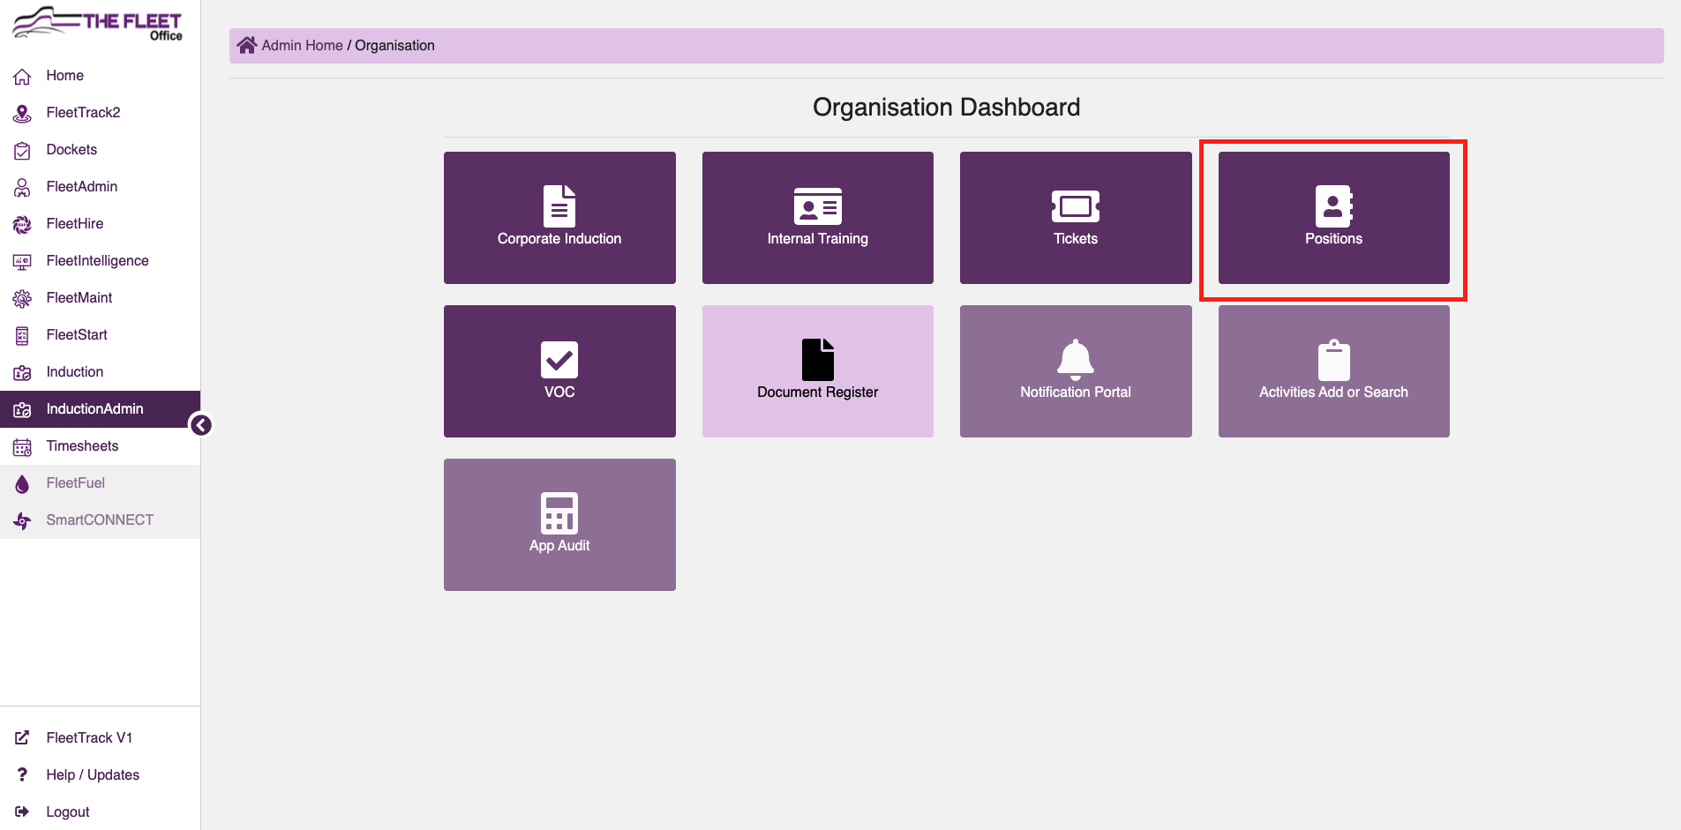Image resolution: width=1681 pixels, height=830 pixels.
Task: Select Dockets in the sidebar
Action: (x=100, y=150)
